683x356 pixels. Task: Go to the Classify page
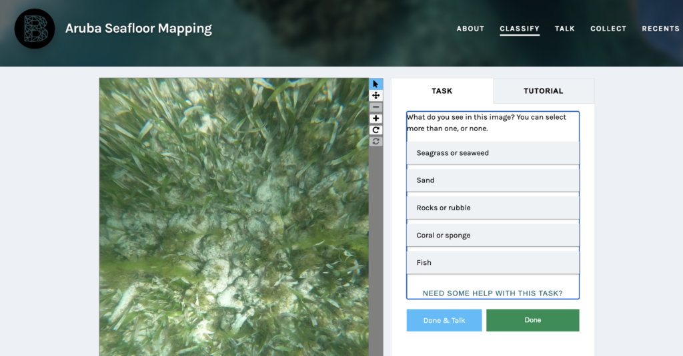tap(519, 29)
